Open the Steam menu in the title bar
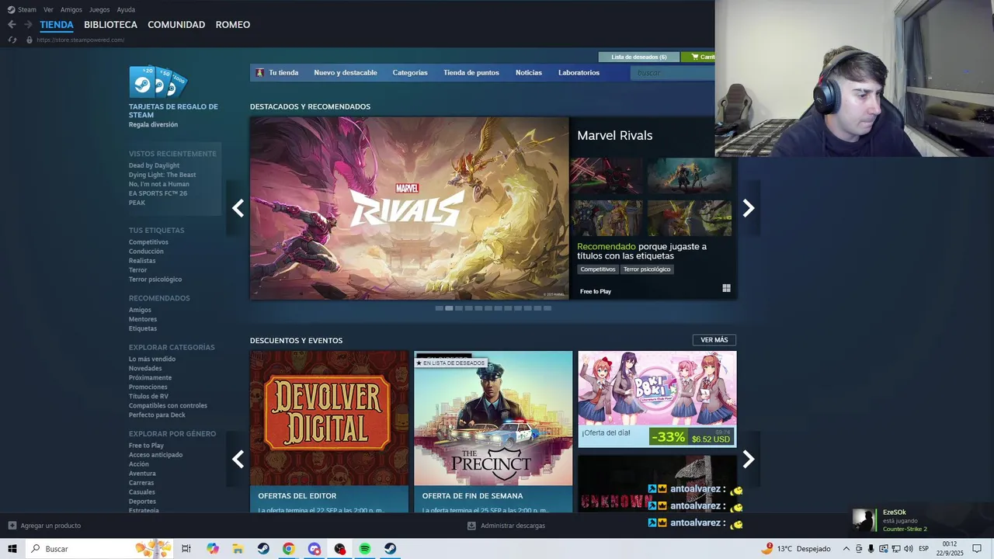The width and height of the screenshot is (994, 559). point(22,9)
